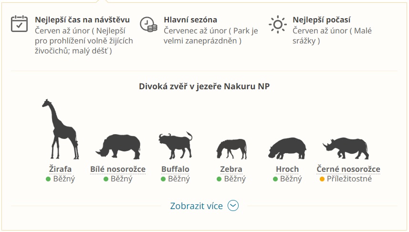
Task: Click the buffalo silhouette icon
Action: 175,146
